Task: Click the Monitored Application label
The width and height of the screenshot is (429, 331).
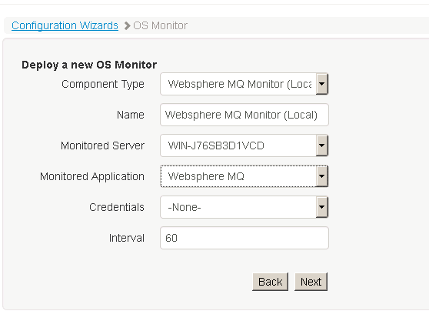Action: tap(92, 176)
